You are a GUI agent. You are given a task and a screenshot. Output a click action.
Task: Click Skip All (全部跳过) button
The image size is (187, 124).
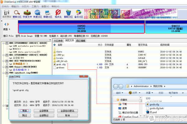[x=44, y=115]
